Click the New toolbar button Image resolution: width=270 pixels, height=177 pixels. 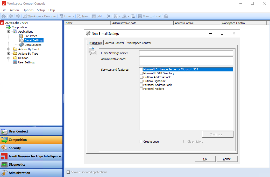click(83, 16)
